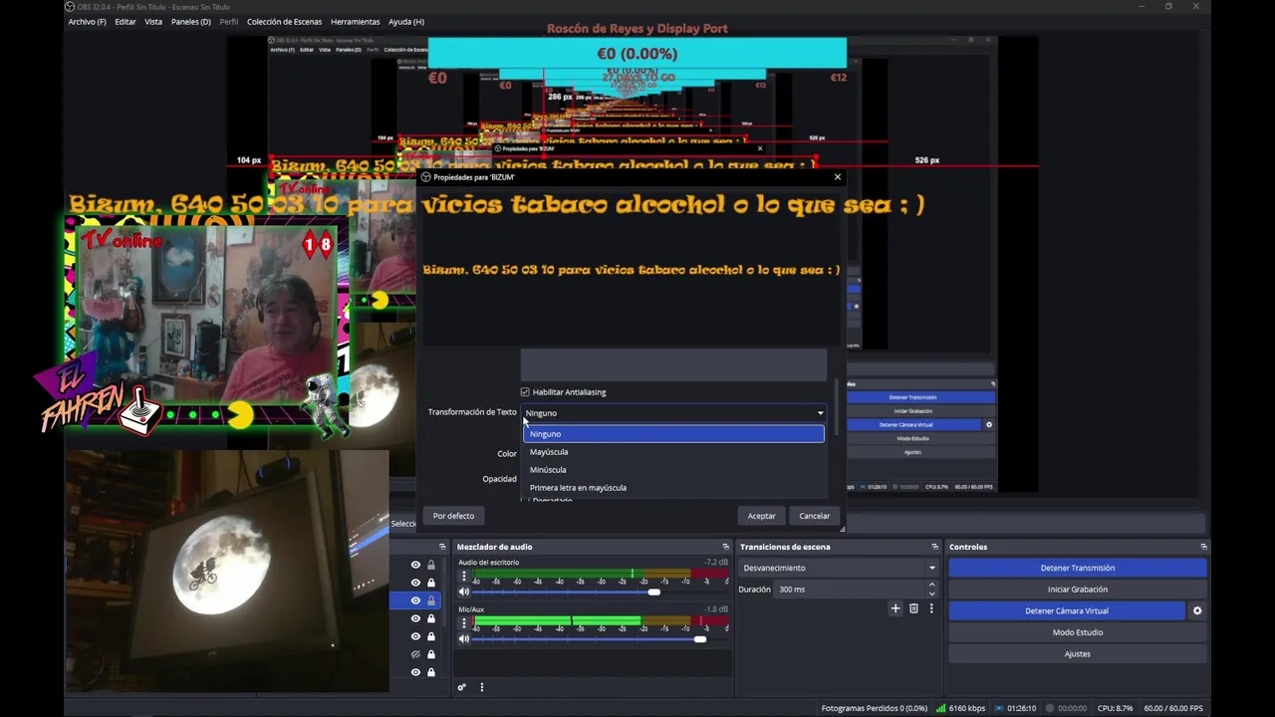Undock the sources panel via its float icon

[442, 547]
